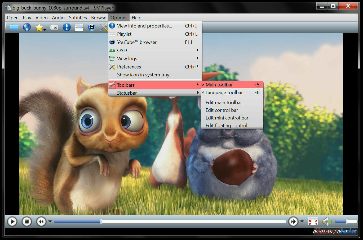Image resolution: width=363 pixels, height=240 pixels.
Task: Show file info via toolbar exclamation icon
Action: point(67,27)
